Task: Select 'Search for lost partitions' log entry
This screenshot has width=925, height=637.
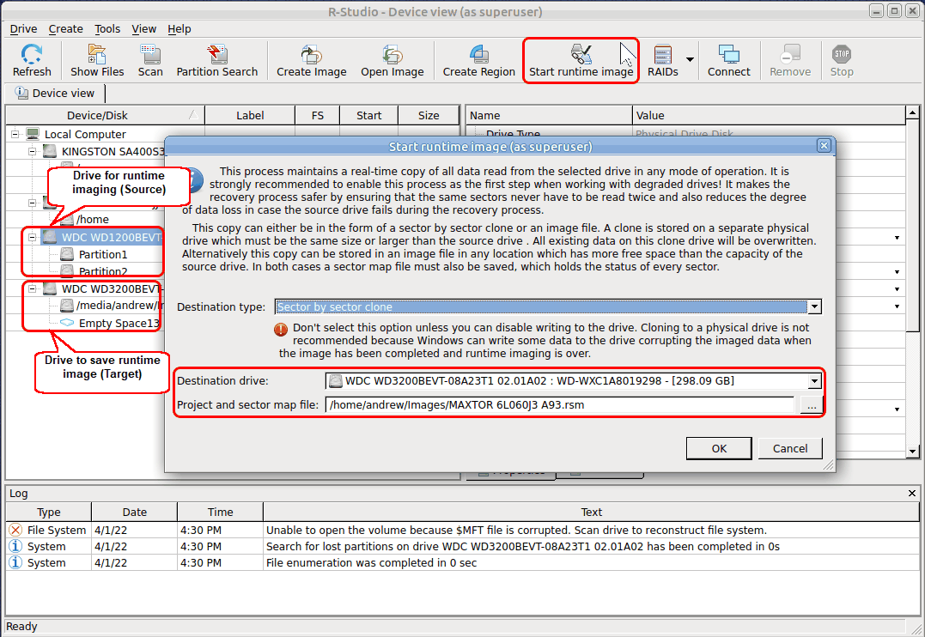Action: [x=462, y=547]
